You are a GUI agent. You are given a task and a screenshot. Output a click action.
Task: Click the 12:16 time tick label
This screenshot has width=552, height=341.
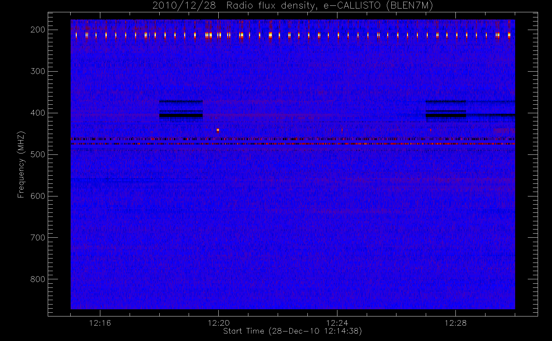100,323
